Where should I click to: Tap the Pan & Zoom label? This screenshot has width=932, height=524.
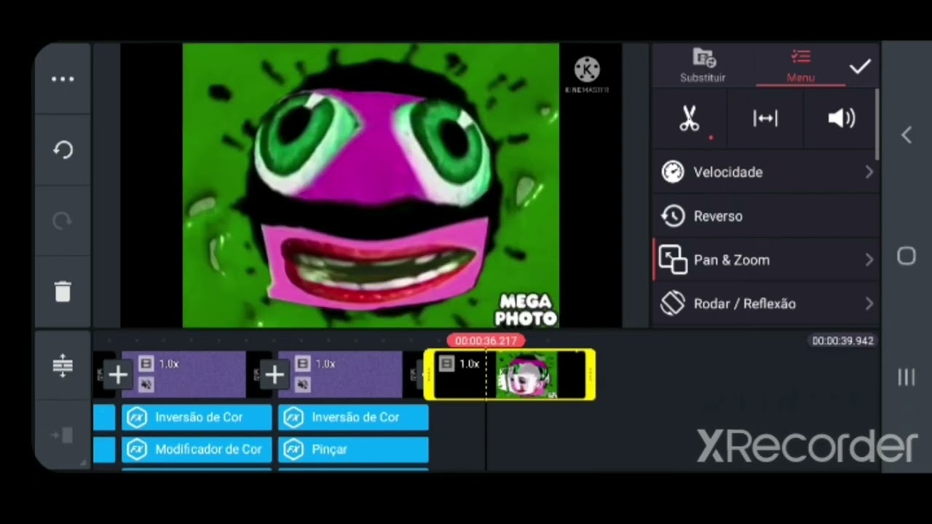(x=732, y=260)
